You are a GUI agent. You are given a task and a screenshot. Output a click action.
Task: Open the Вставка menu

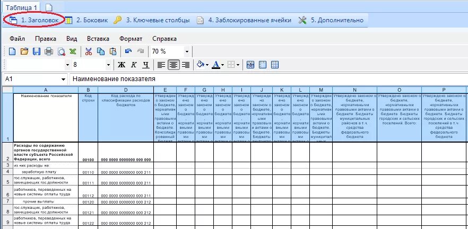pyautogui.click(x=98, y=39)
